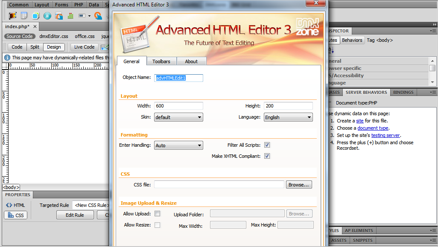Screen dimensions: 438x247
Task: Switch to the Common insert category
Action: (19, 5)
